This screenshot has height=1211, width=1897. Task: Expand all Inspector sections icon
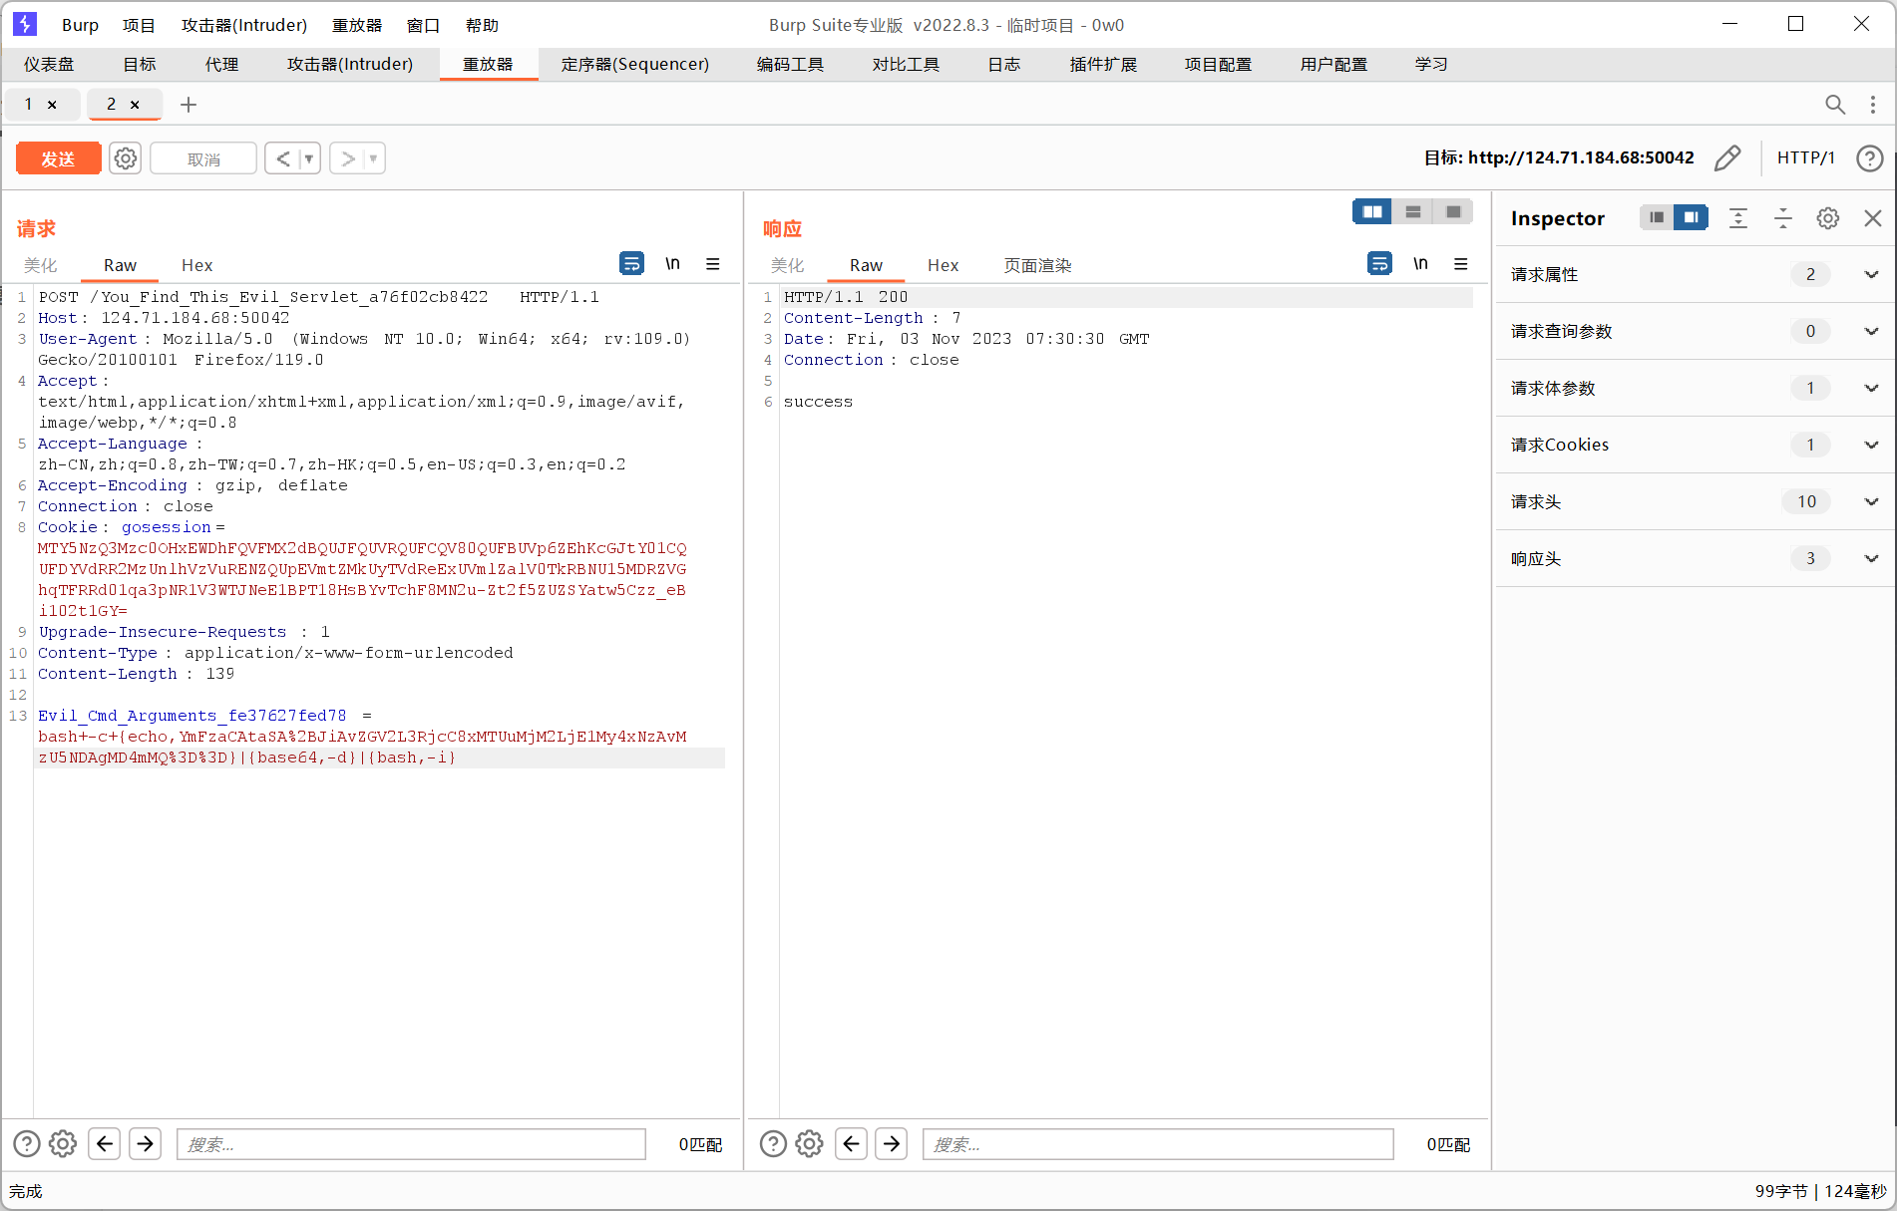(1738, 218)
